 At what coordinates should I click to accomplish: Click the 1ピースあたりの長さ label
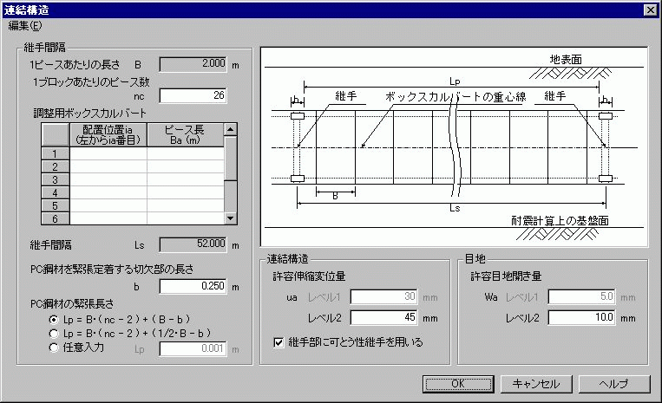click(x=75, y=64)
